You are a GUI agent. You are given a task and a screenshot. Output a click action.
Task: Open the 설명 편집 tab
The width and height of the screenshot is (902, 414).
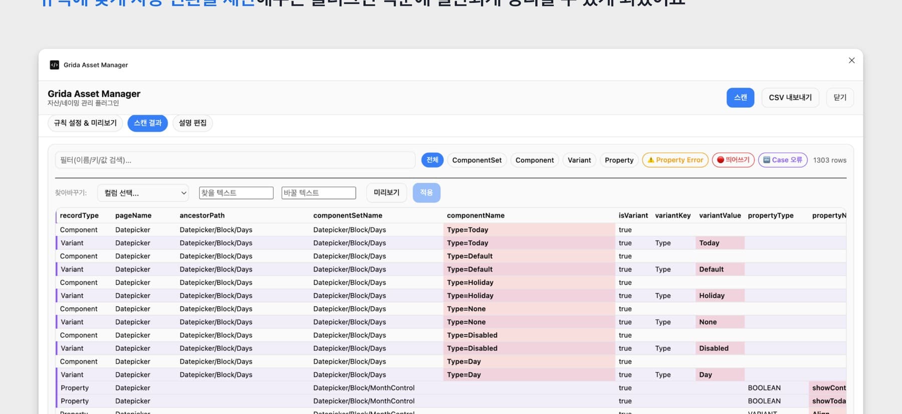pos(192,123)
